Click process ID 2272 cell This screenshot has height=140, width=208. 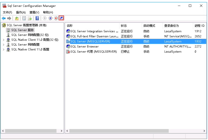point(198,46)
